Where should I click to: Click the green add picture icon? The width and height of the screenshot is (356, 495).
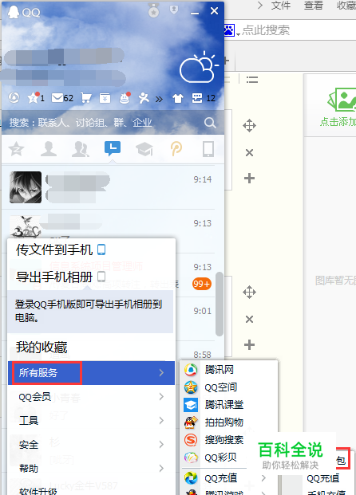pos(342,100)
